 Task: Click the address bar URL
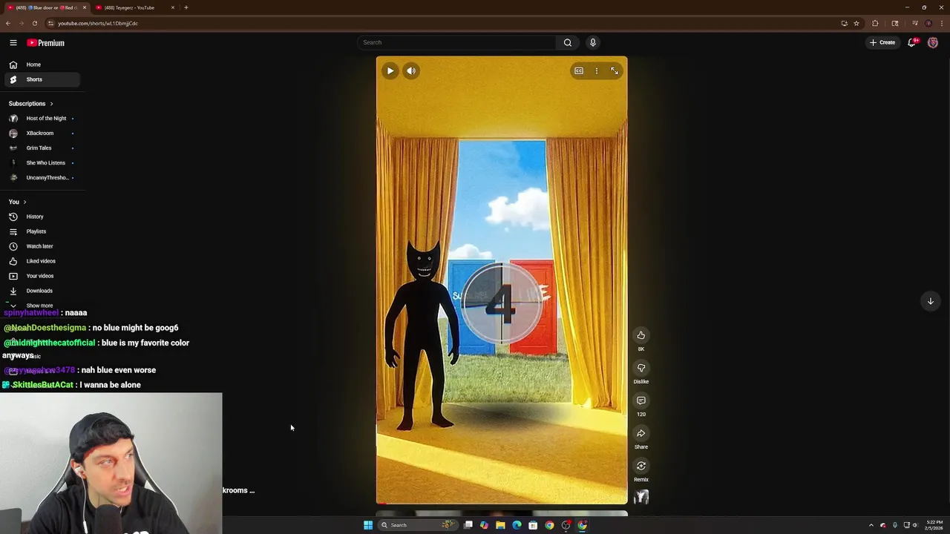97,23
